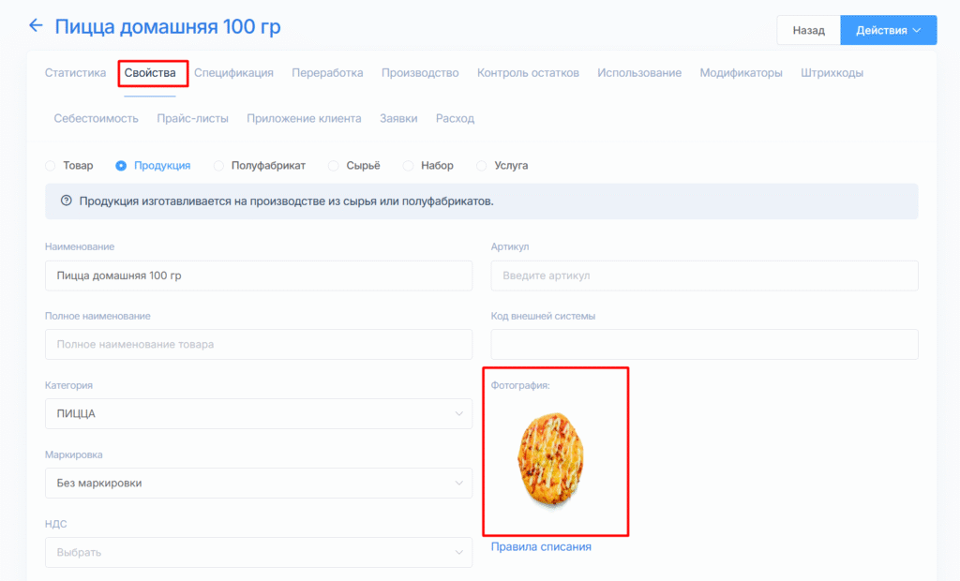Go to the Штрихкоды tab
The height and width of the screenshot is (581, 960).
[x=832, y=73]
